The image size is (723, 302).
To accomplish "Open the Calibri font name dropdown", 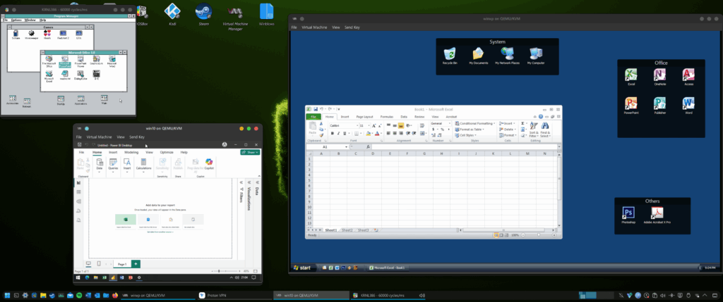I will 357,125.
